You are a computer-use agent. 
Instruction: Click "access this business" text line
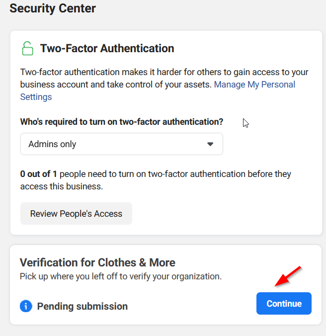[62, 186]
